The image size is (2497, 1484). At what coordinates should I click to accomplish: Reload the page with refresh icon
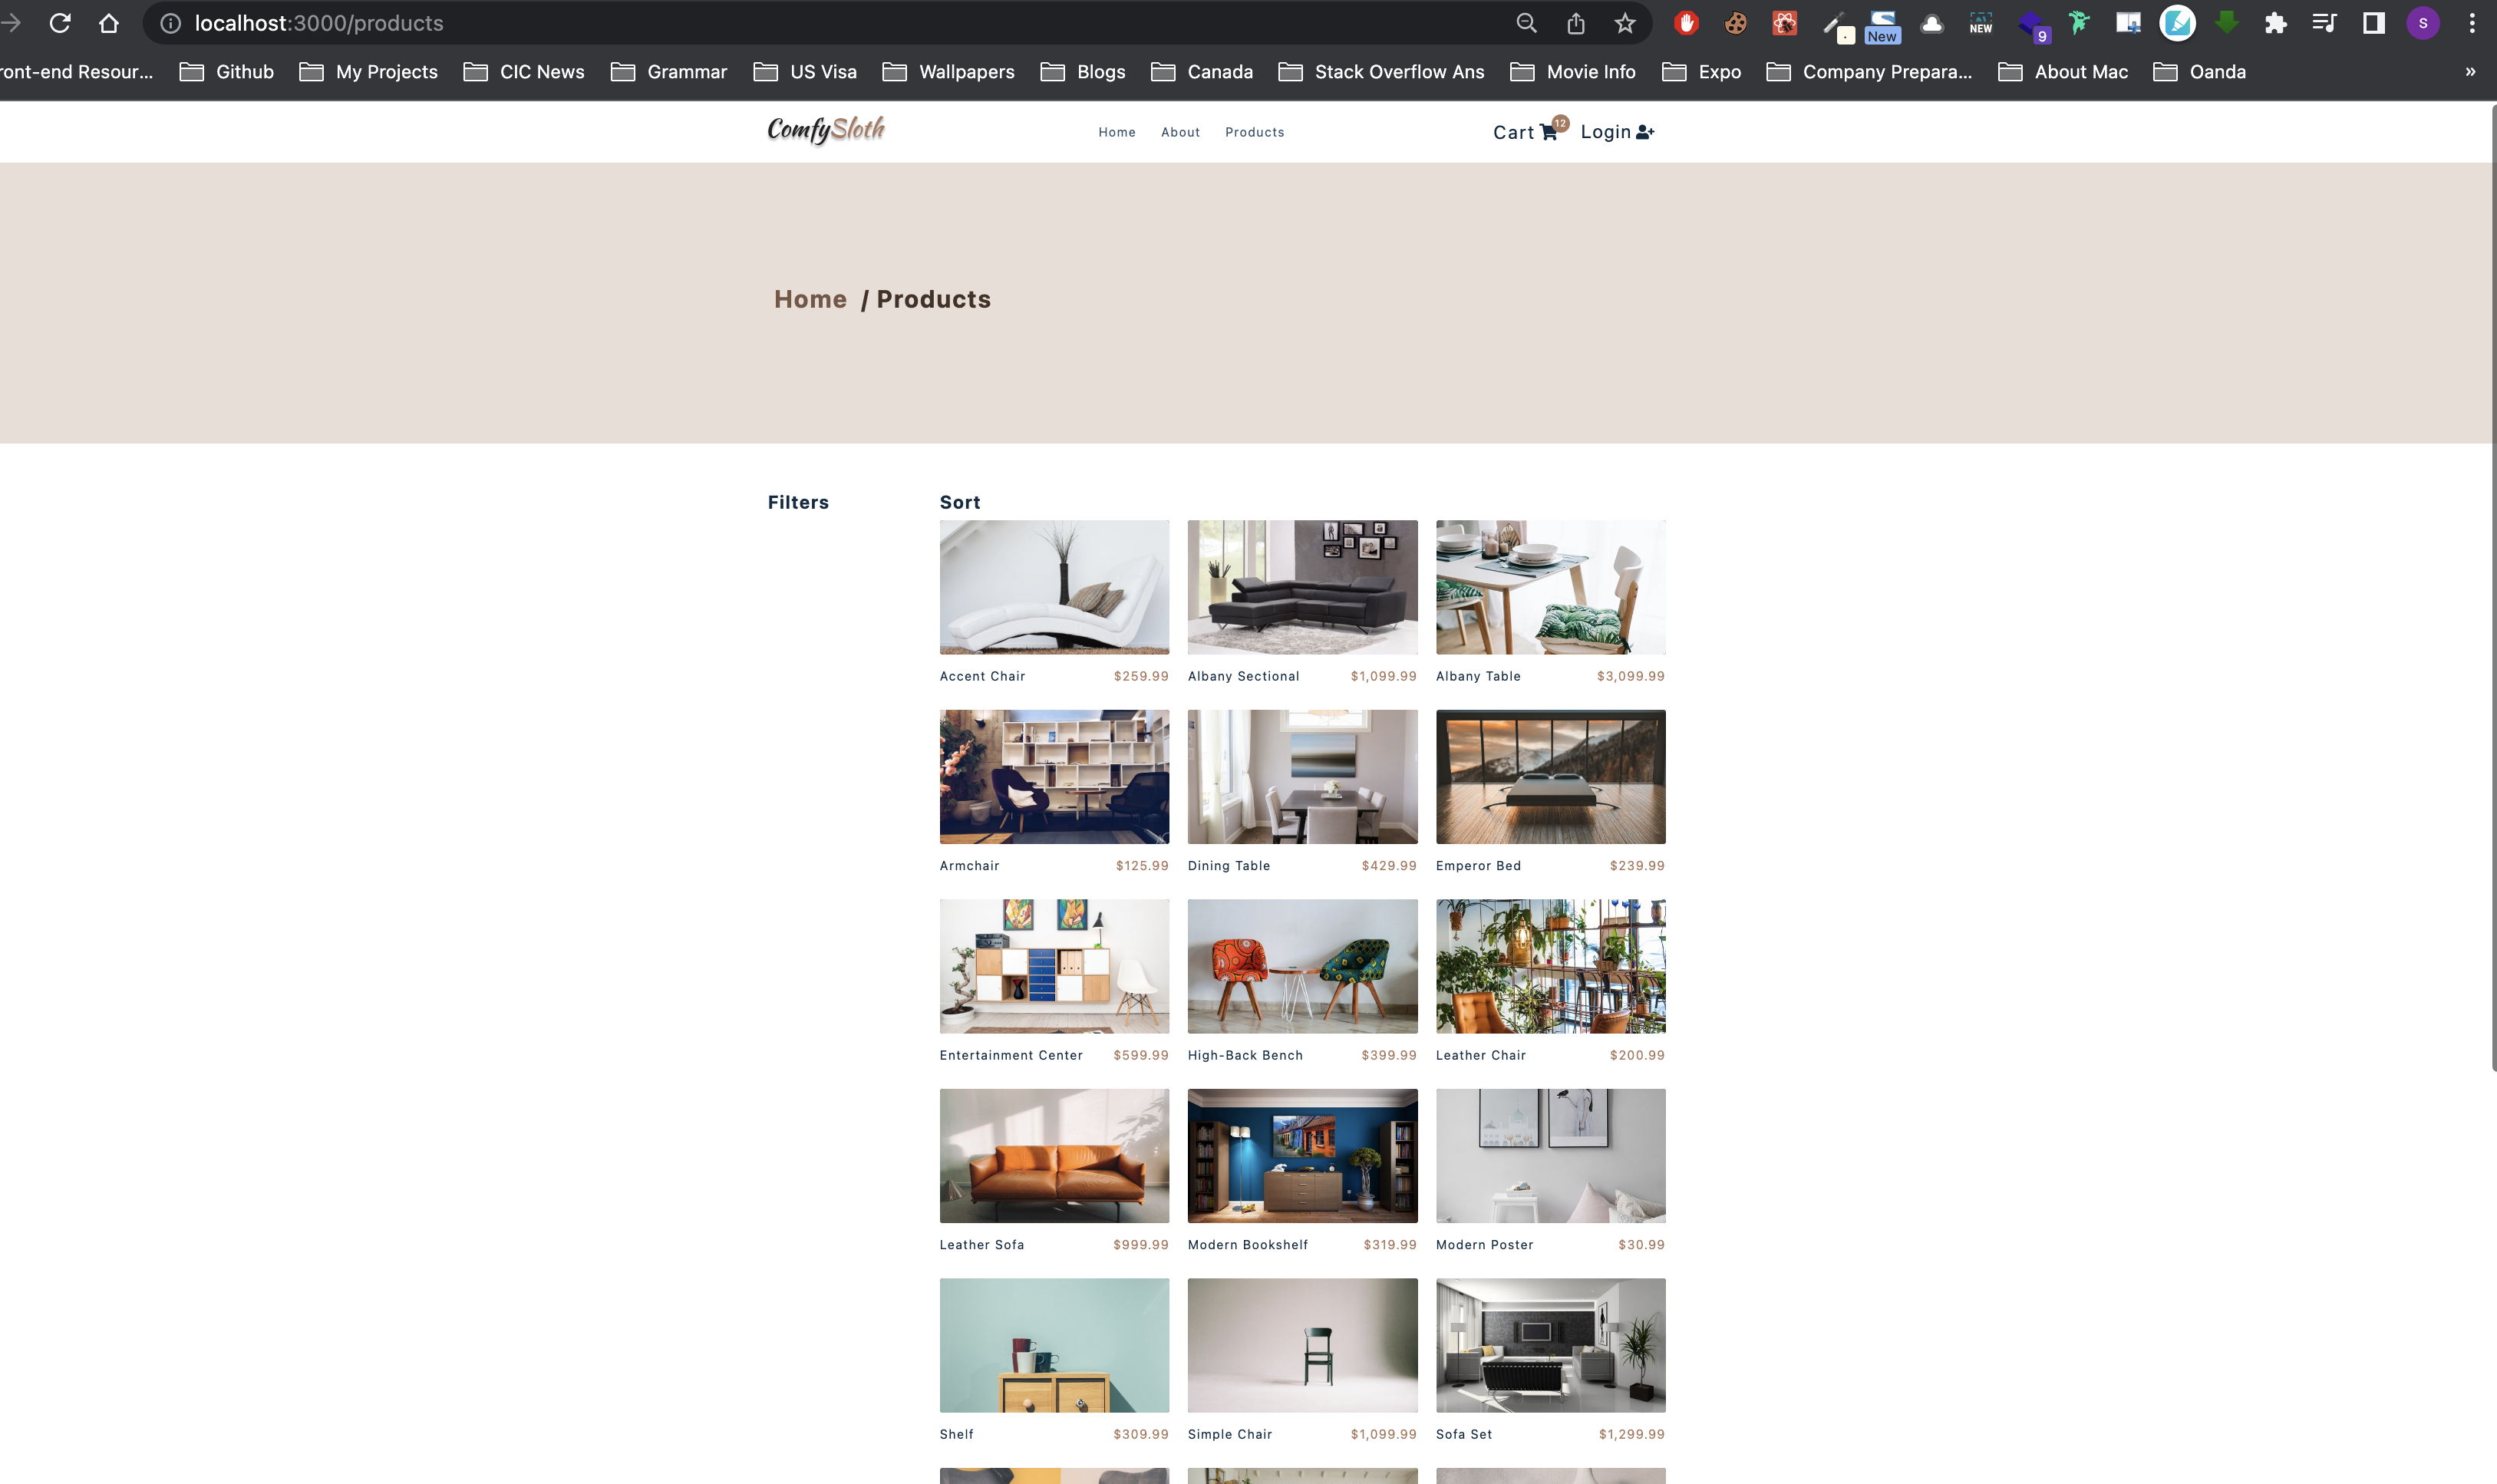[x=60, y=23]
